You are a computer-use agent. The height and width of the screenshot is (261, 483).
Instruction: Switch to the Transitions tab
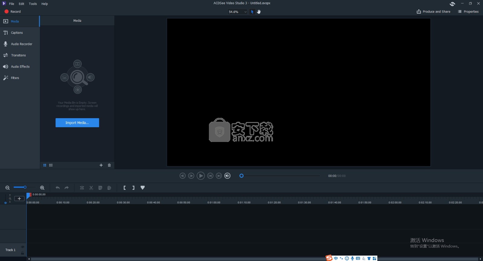[x=18, y=55]
